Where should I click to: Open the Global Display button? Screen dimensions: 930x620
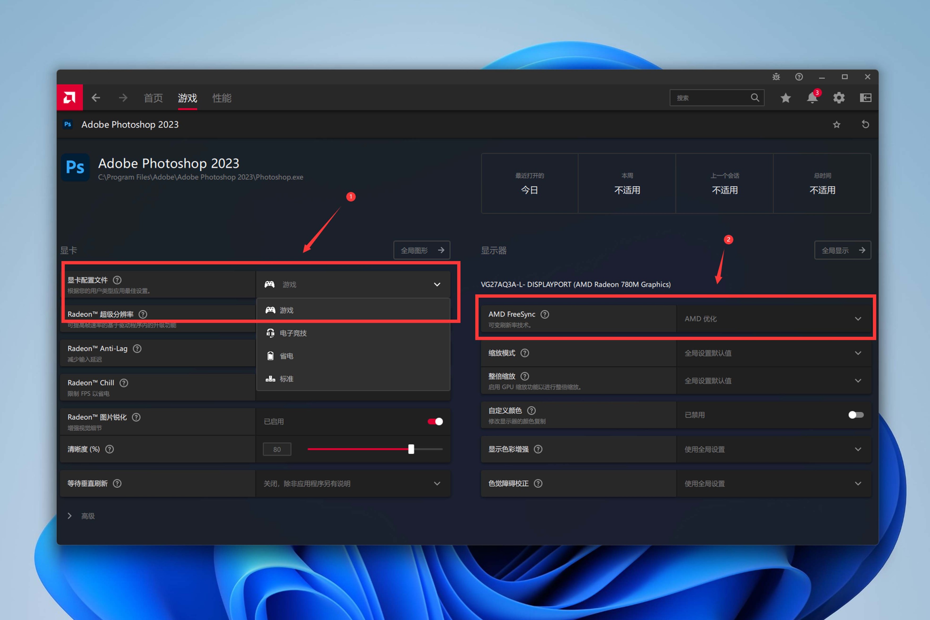click(842, 250)
